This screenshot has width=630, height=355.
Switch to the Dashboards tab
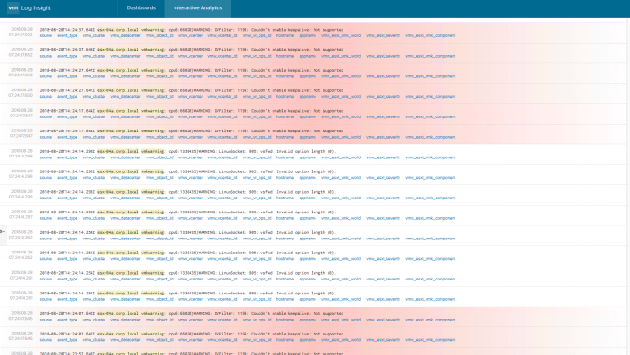tap(141, 7)
